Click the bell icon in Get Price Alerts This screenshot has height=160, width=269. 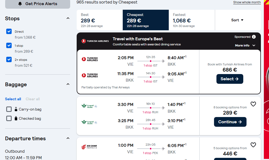(x=20, y=4)
